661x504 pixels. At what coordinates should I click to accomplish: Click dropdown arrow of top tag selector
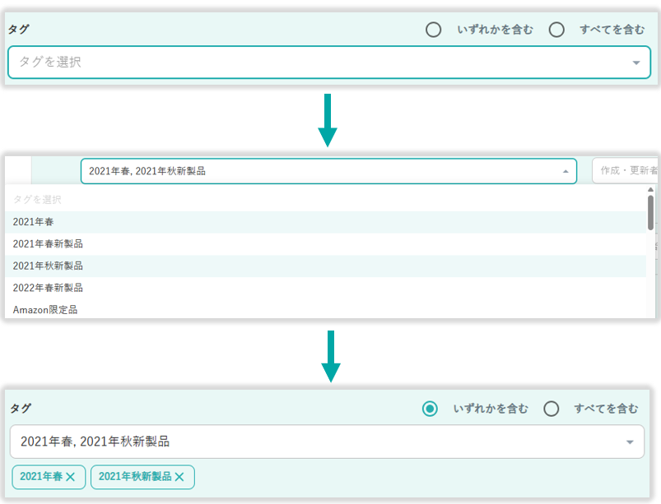click(x=635, y=62)
